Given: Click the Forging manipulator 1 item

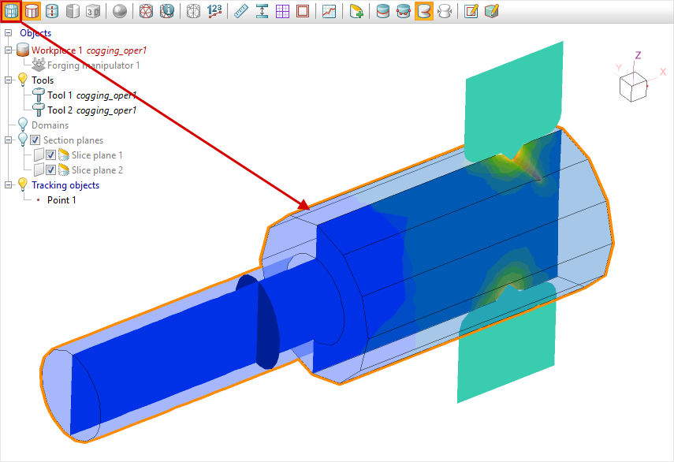Looking at the screenshot, I should click(93, 65).
